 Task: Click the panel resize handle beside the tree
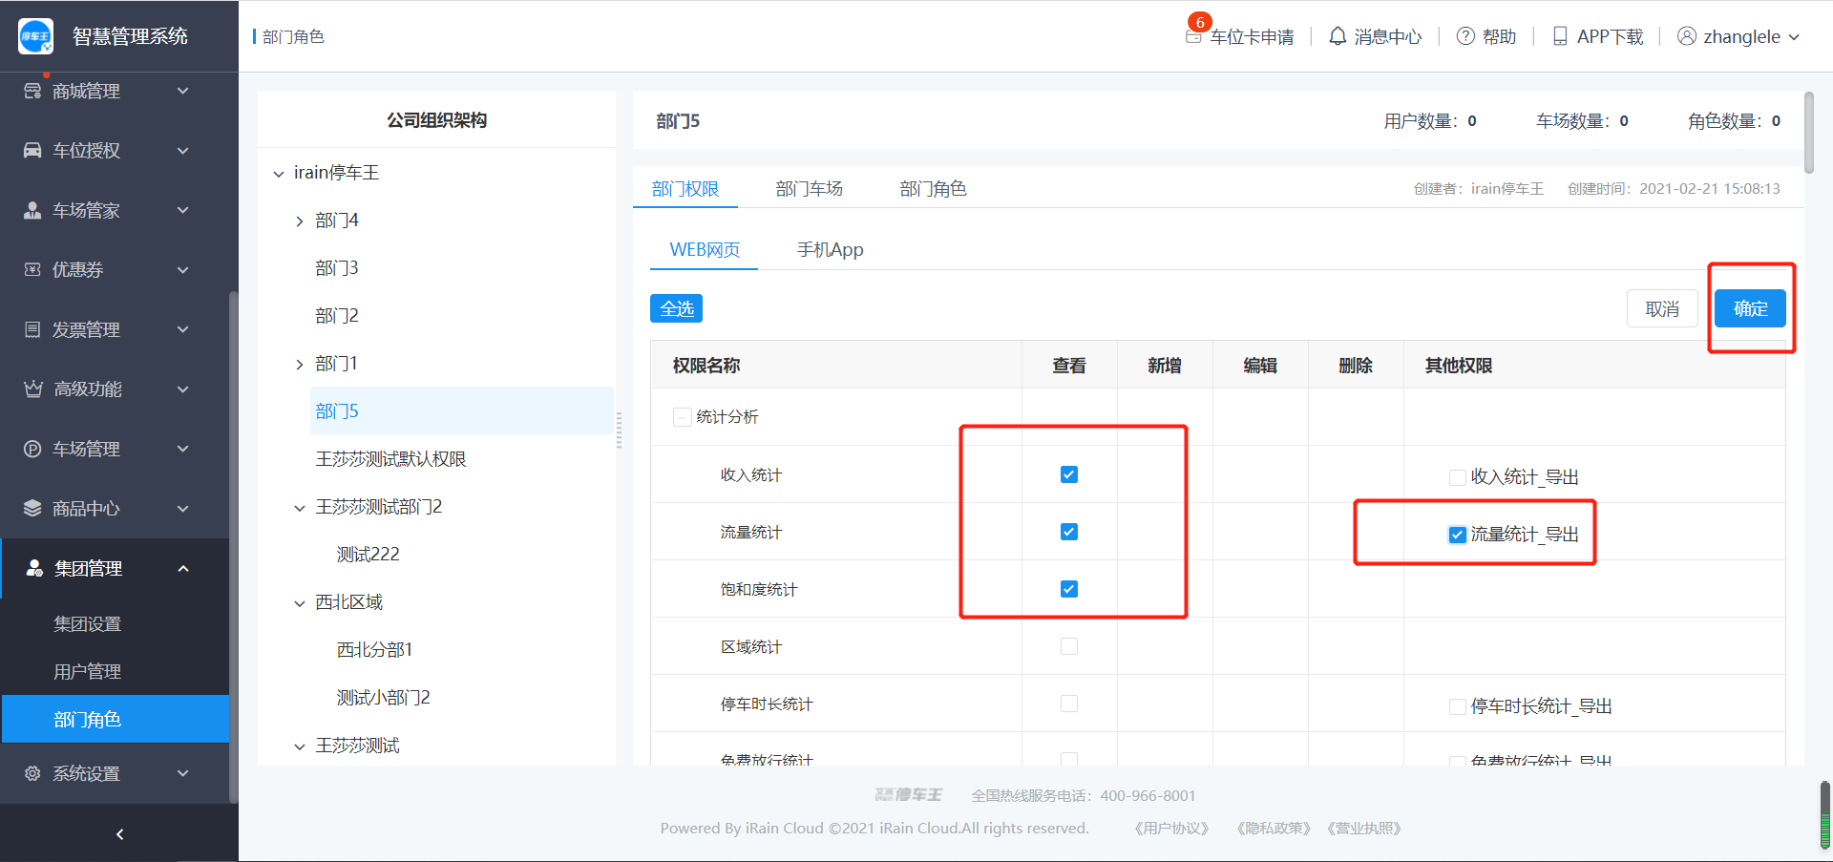tap(619, 431)
